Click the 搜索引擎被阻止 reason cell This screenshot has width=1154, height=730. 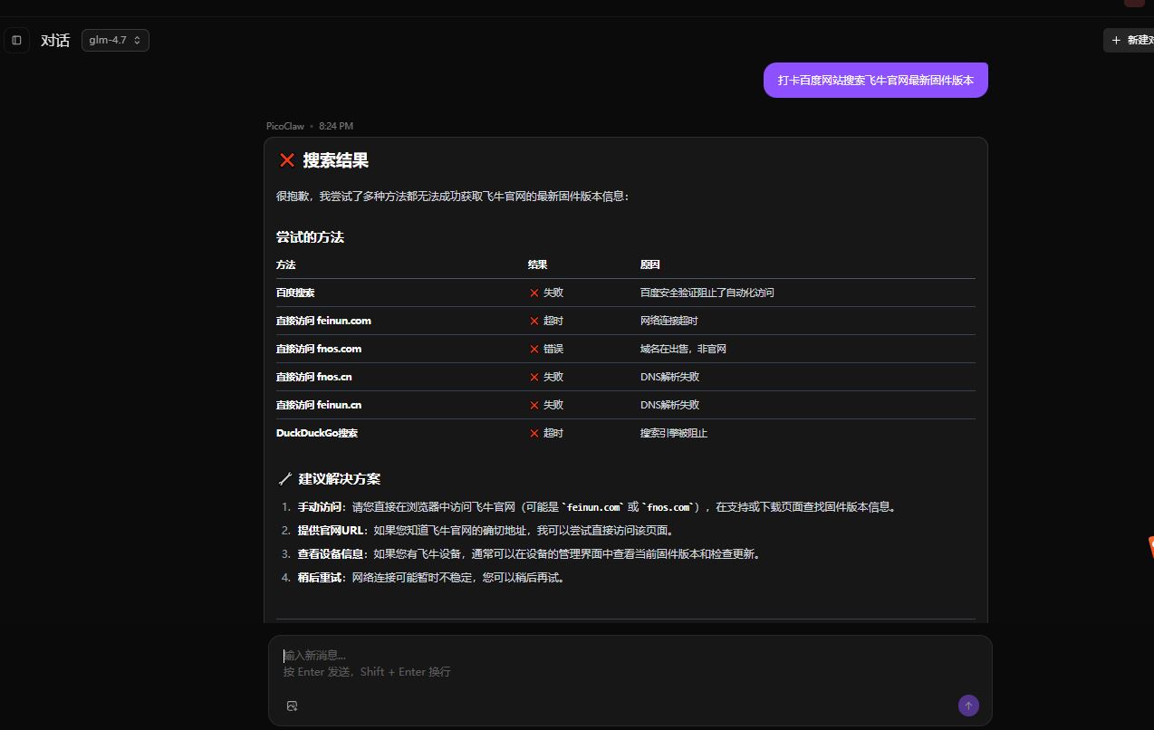pos(673,433)
